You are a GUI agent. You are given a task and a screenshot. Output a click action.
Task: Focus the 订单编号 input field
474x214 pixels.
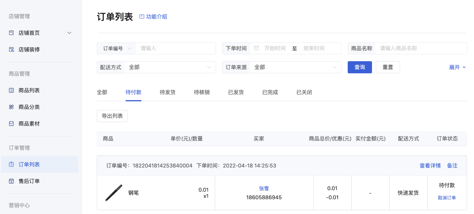(176, 48)
